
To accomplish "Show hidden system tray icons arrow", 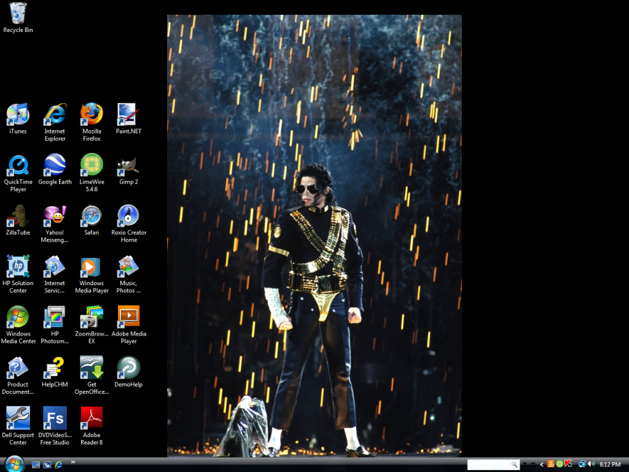I will point(542,465).
